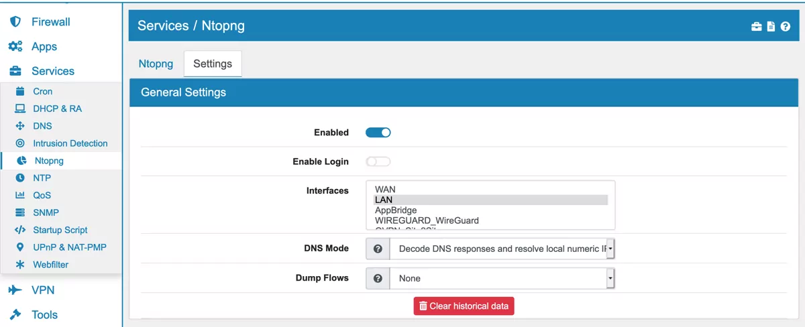This screenshot has width=805, height=327.
Task: Open the document icon in the header
Action: click(771, 27)
